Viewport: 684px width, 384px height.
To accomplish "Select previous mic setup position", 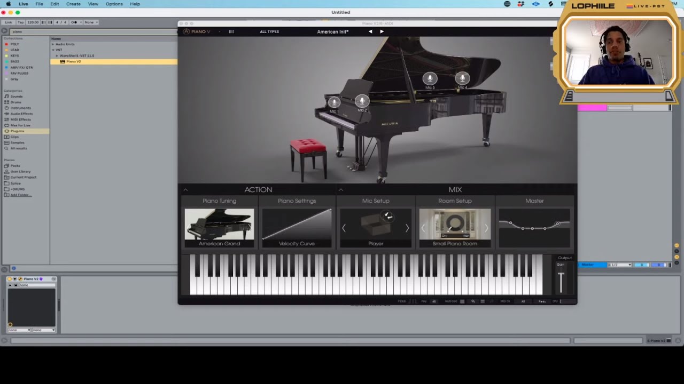I will pos(344,228).
